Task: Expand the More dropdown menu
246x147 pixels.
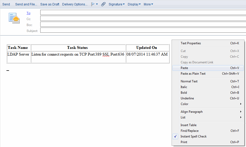Action: click(148, 4)
